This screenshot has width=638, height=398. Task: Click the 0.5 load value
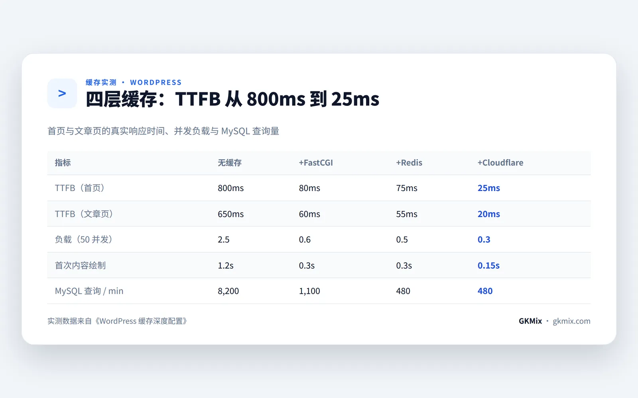click(x=402, y=240)
